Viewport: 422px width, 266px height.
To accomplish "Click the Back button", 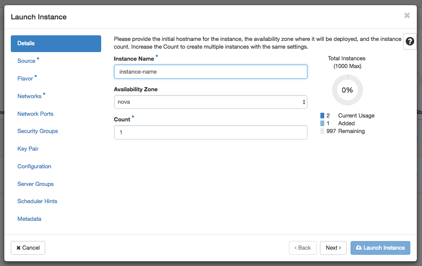I will (302, 248).
